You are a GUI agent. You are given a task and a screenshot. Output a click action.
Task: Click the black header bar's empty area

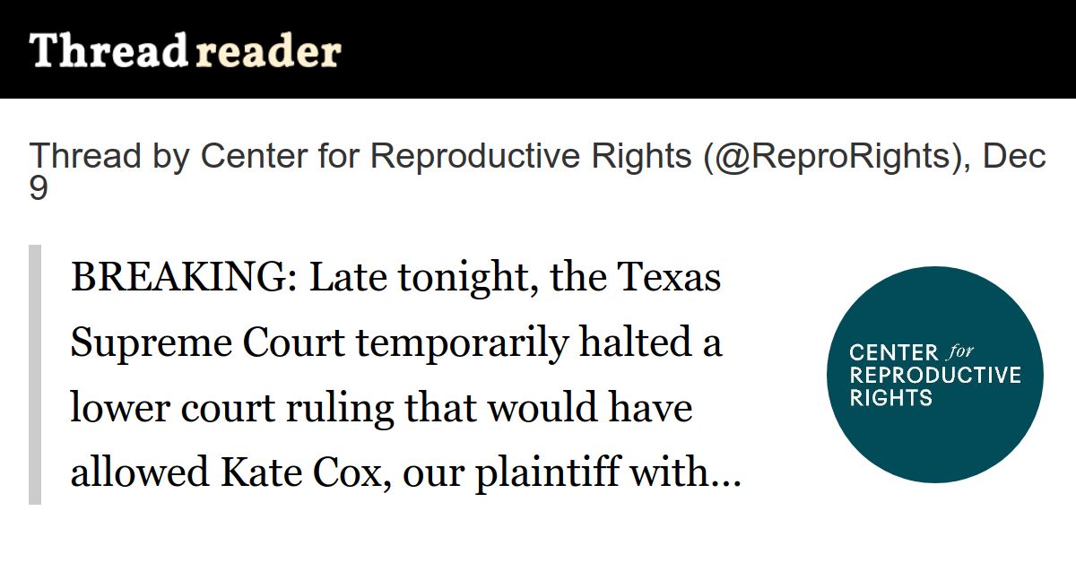(708, 49)
